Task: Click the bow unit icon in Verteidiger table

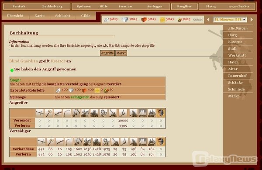Action: coord(69,142)
